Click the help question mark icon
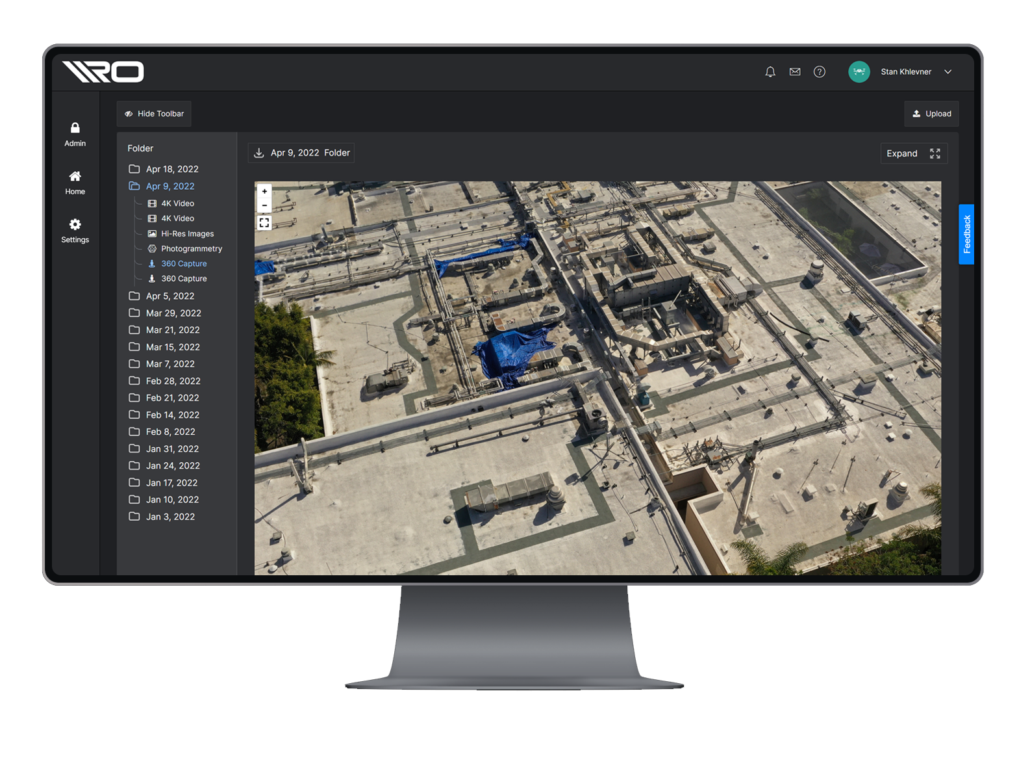Image resolution: width=1030 pixels, height=780 pixels. tap(820, 72)
